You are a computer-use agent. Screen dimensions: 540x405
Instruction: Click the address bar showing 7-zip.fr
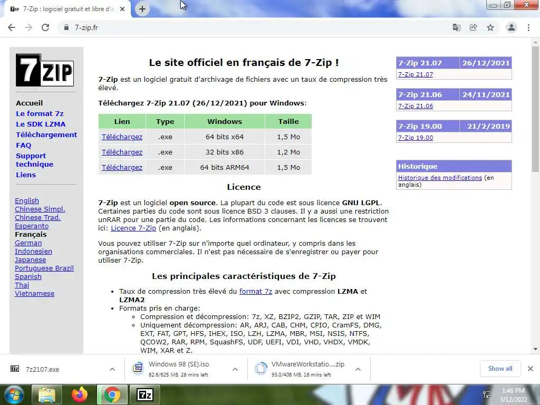255,27
